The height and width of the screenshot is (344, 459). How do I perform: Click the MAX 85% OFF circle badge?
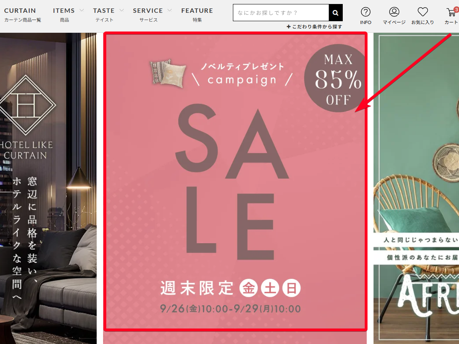[x=335, y=78]
